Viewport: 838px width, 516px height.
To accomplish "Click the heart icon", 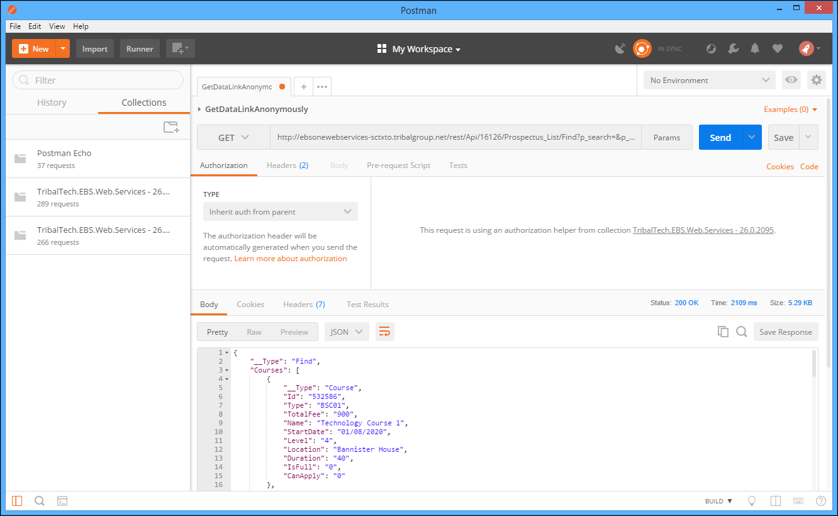I will (x=778, y=48).
